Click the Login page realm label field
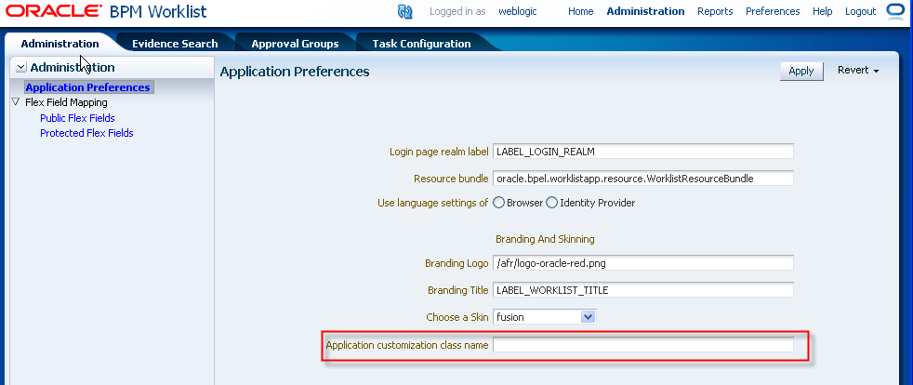The height and width of the screenshot is (385, 913). [643, 152]
